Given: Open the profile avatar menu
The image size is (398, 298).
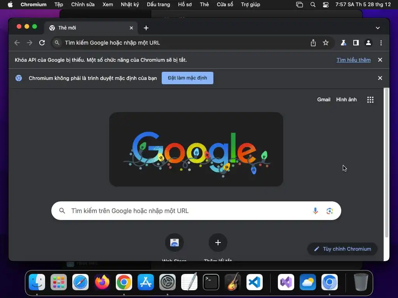Looking at the screenshot, I should point(368,43).
